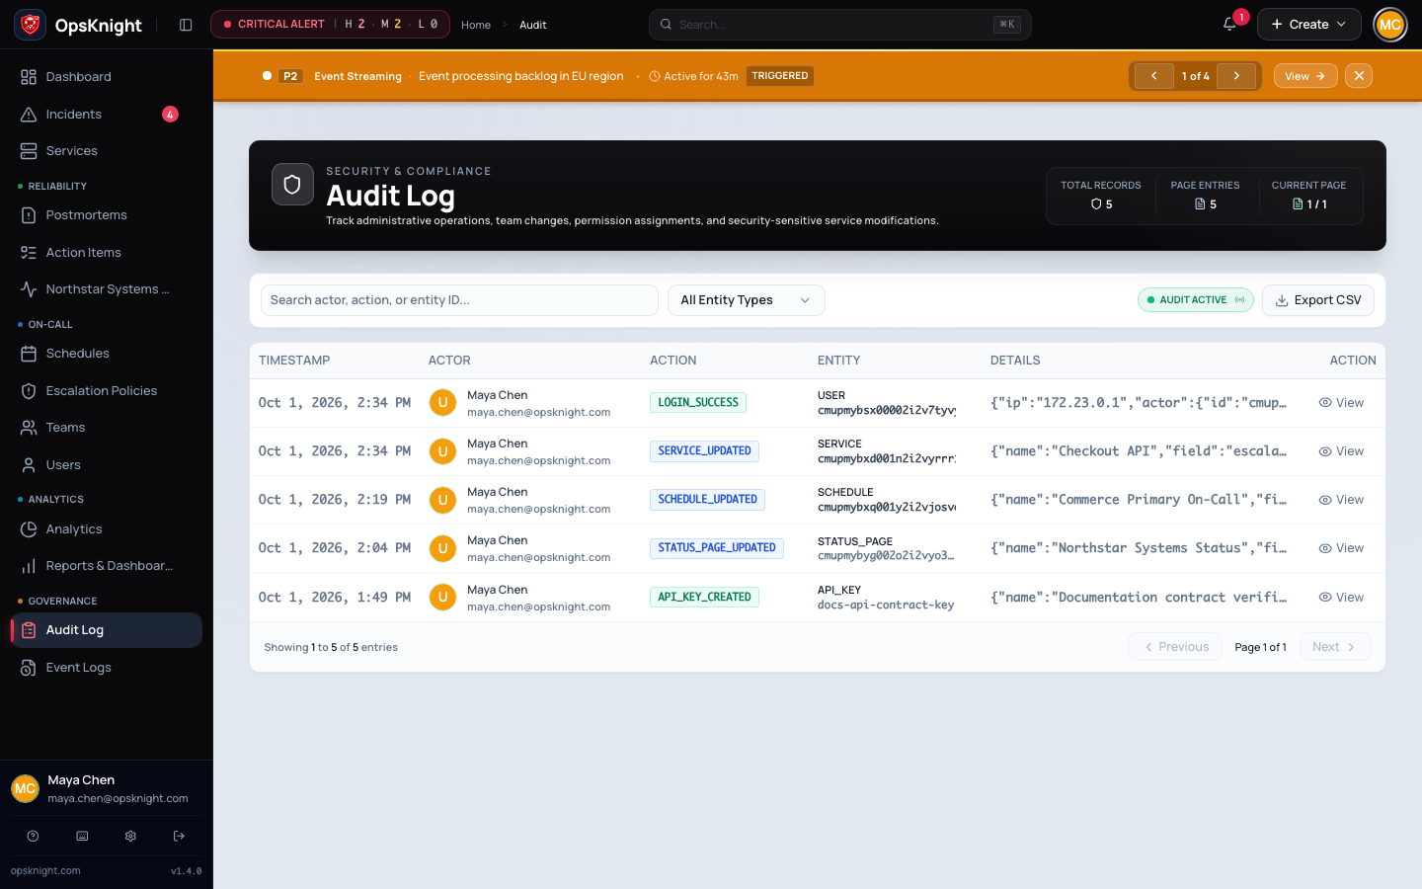
Task: Click the STATUS_PAGE_UPDATED action tag
Action: tap(717, 548)
